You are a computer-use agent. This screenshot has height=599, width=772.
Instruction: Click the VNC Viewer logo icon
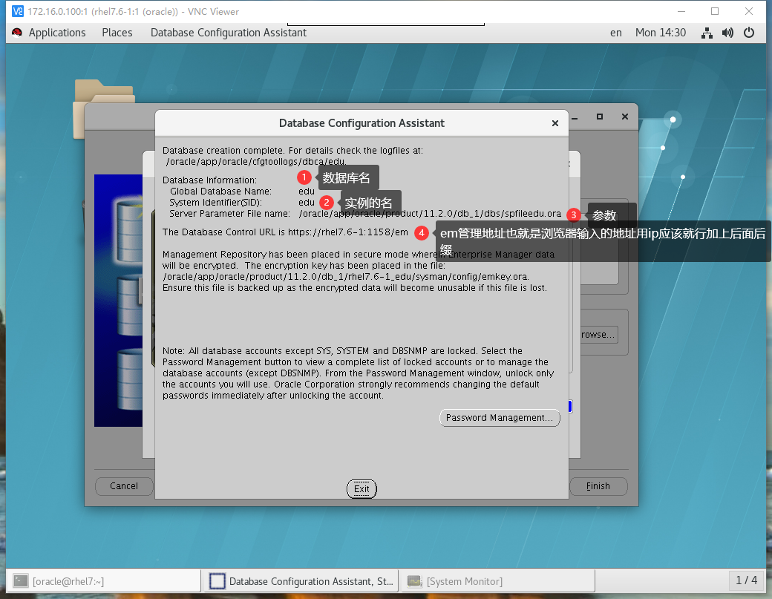(x=17, y=11)
